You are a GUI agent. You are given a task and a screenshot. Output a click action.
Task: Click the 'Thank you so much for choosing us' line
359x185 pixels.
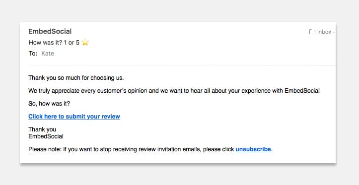76,78
